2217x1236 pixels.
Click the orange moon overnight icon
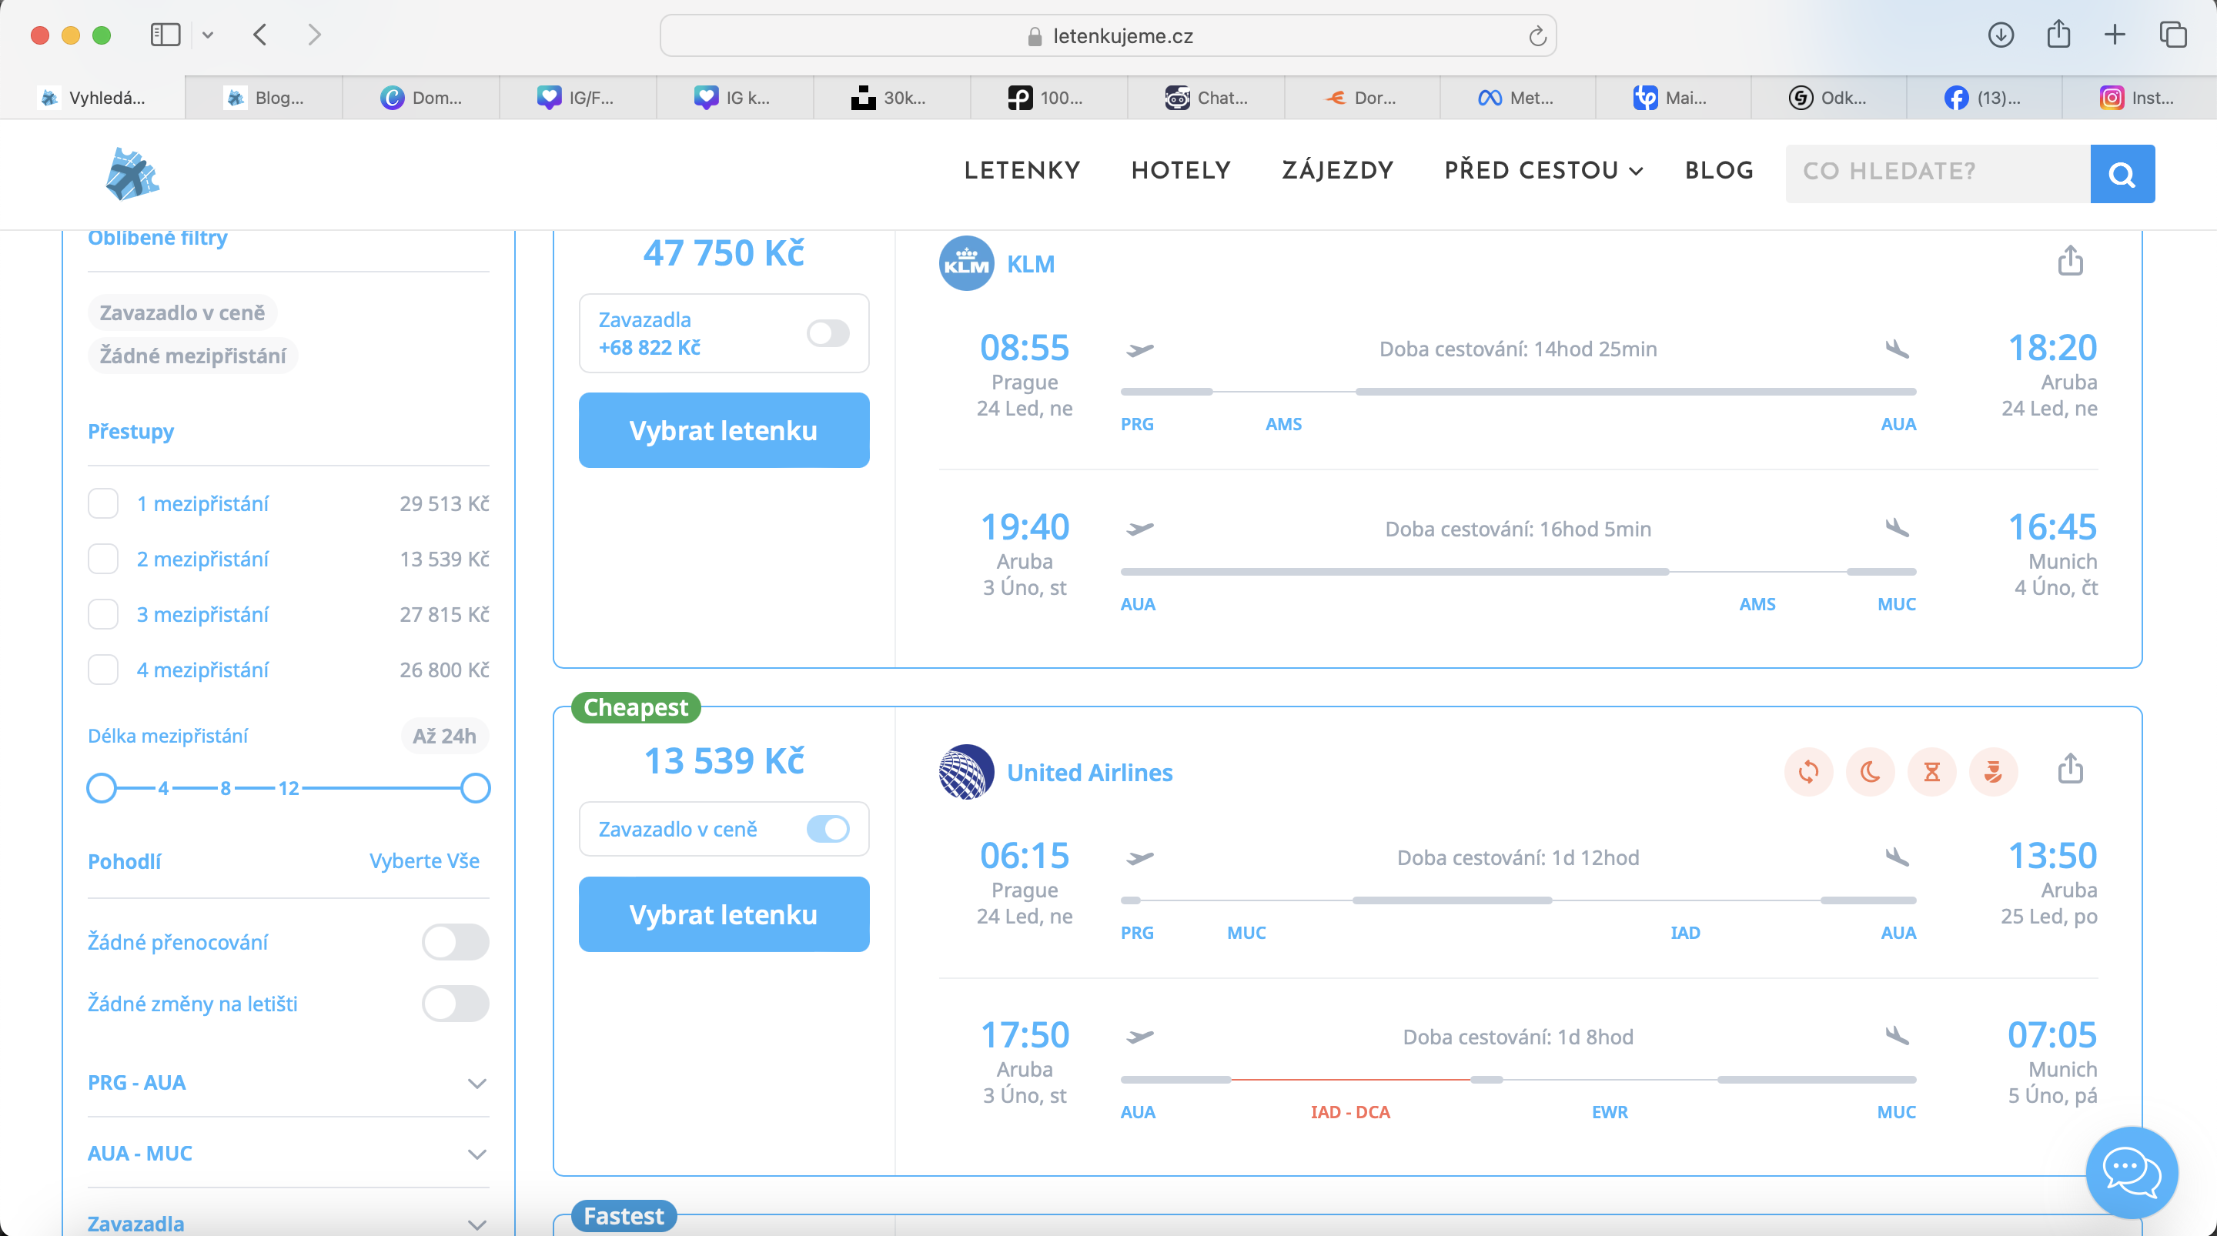tap(1869, 772)
